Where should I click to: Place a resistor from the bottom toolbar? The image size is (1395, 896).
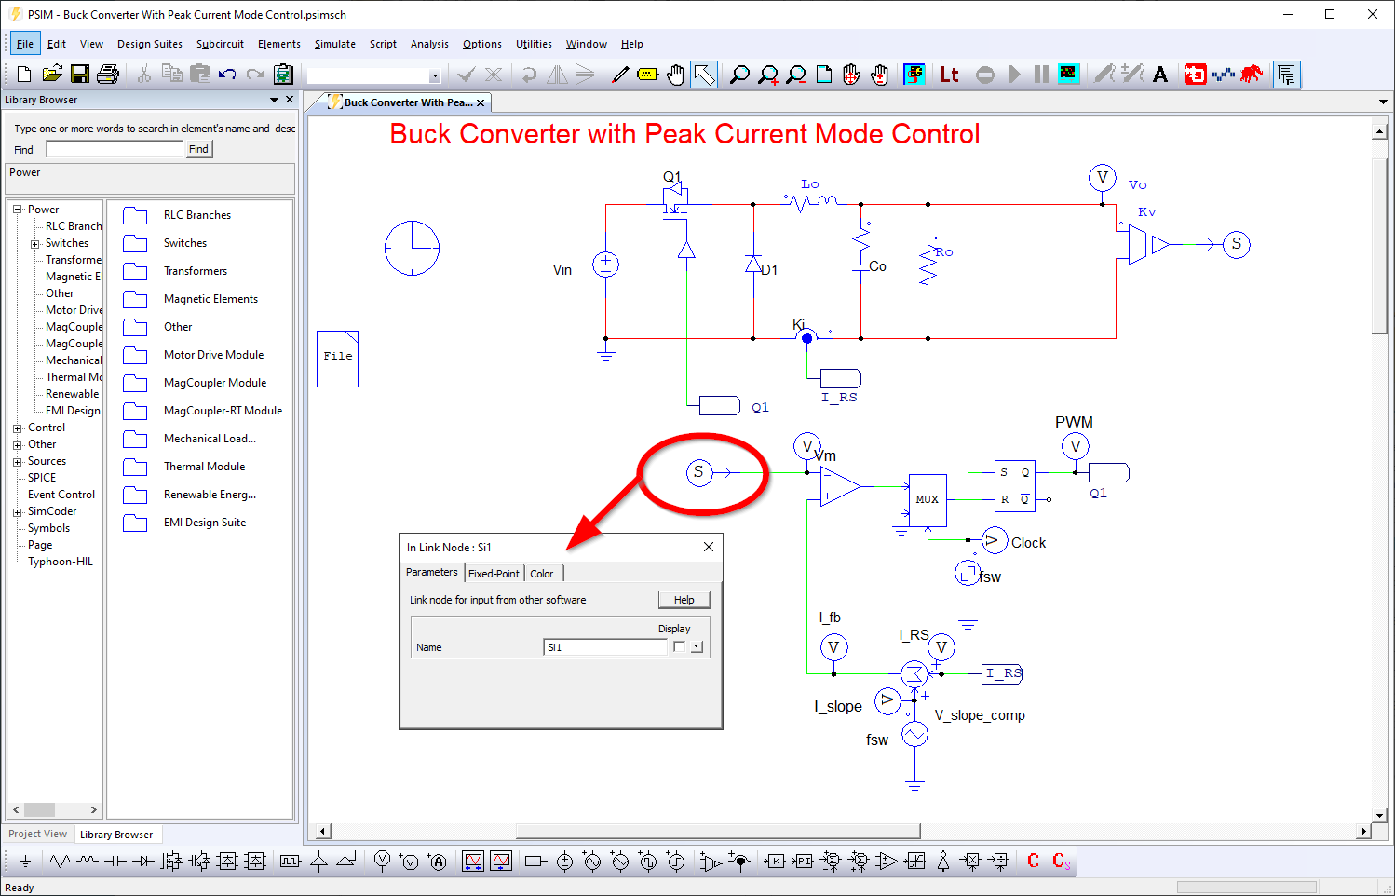click(x=60, y=862)
